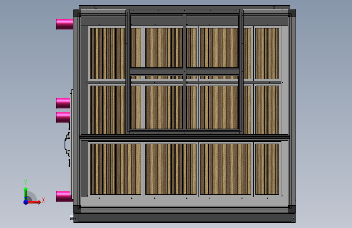The height and width of the screenshot is (228, 352).
Task: Select the top-row leftmost filter panel
Action: [108, 54]
